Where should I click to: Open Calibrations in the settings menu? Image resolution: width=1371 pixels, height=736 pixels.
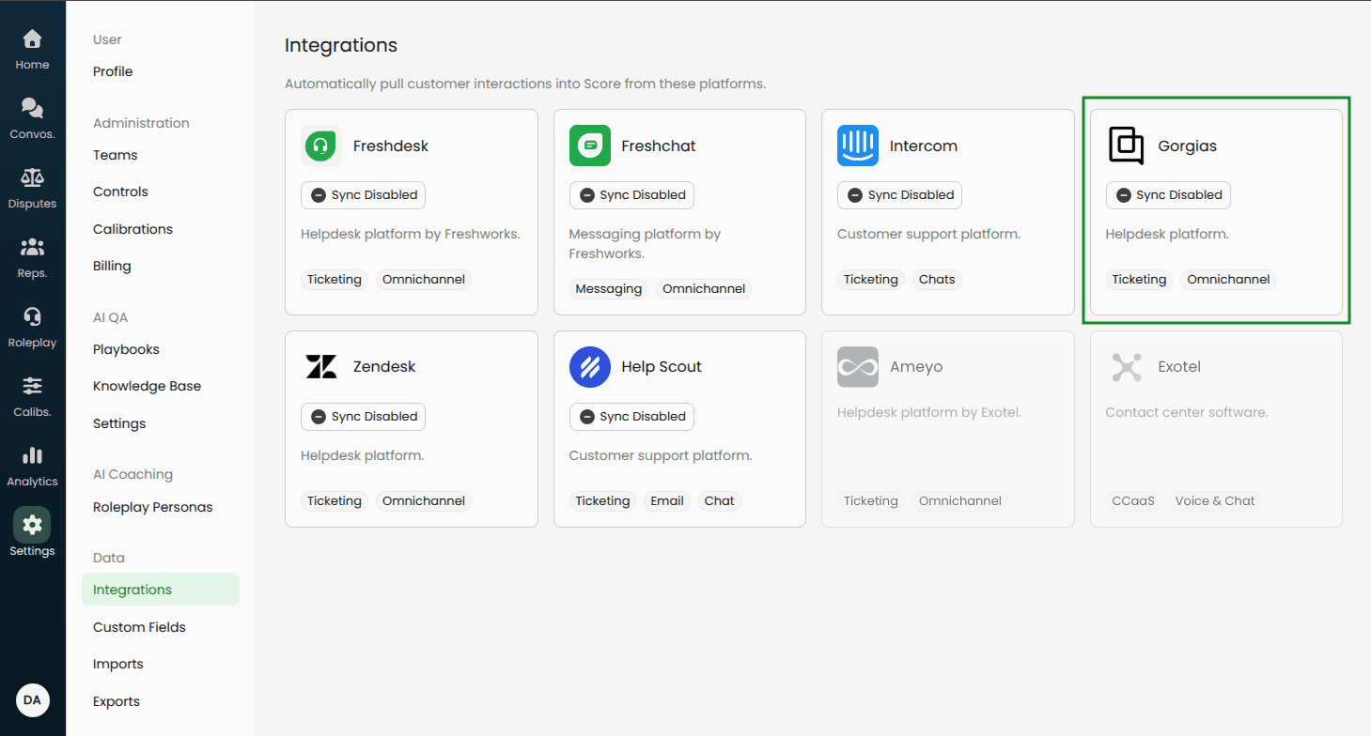click(x=132, y=229)
